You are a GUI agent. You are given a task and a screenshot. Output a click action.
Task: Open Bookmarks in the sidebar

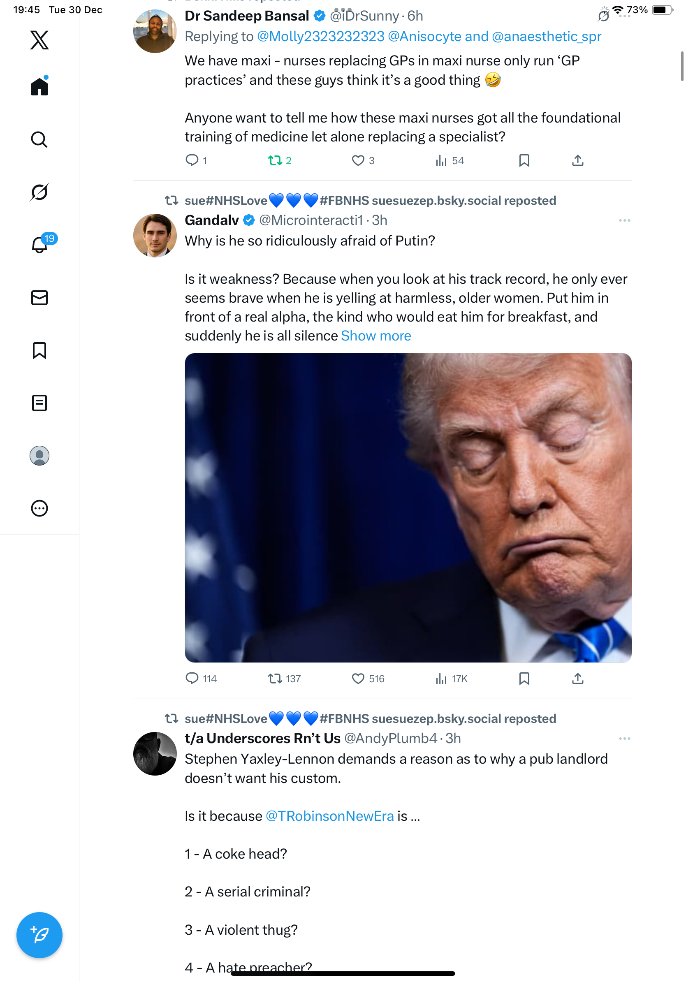tap(39, 350)
